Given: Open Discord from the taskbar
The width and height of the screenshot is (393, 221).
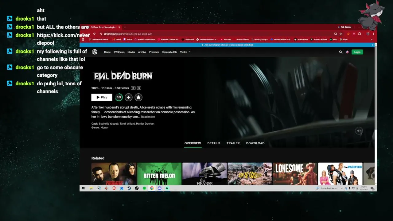Looking at the screenshot, I should point(159,188).
